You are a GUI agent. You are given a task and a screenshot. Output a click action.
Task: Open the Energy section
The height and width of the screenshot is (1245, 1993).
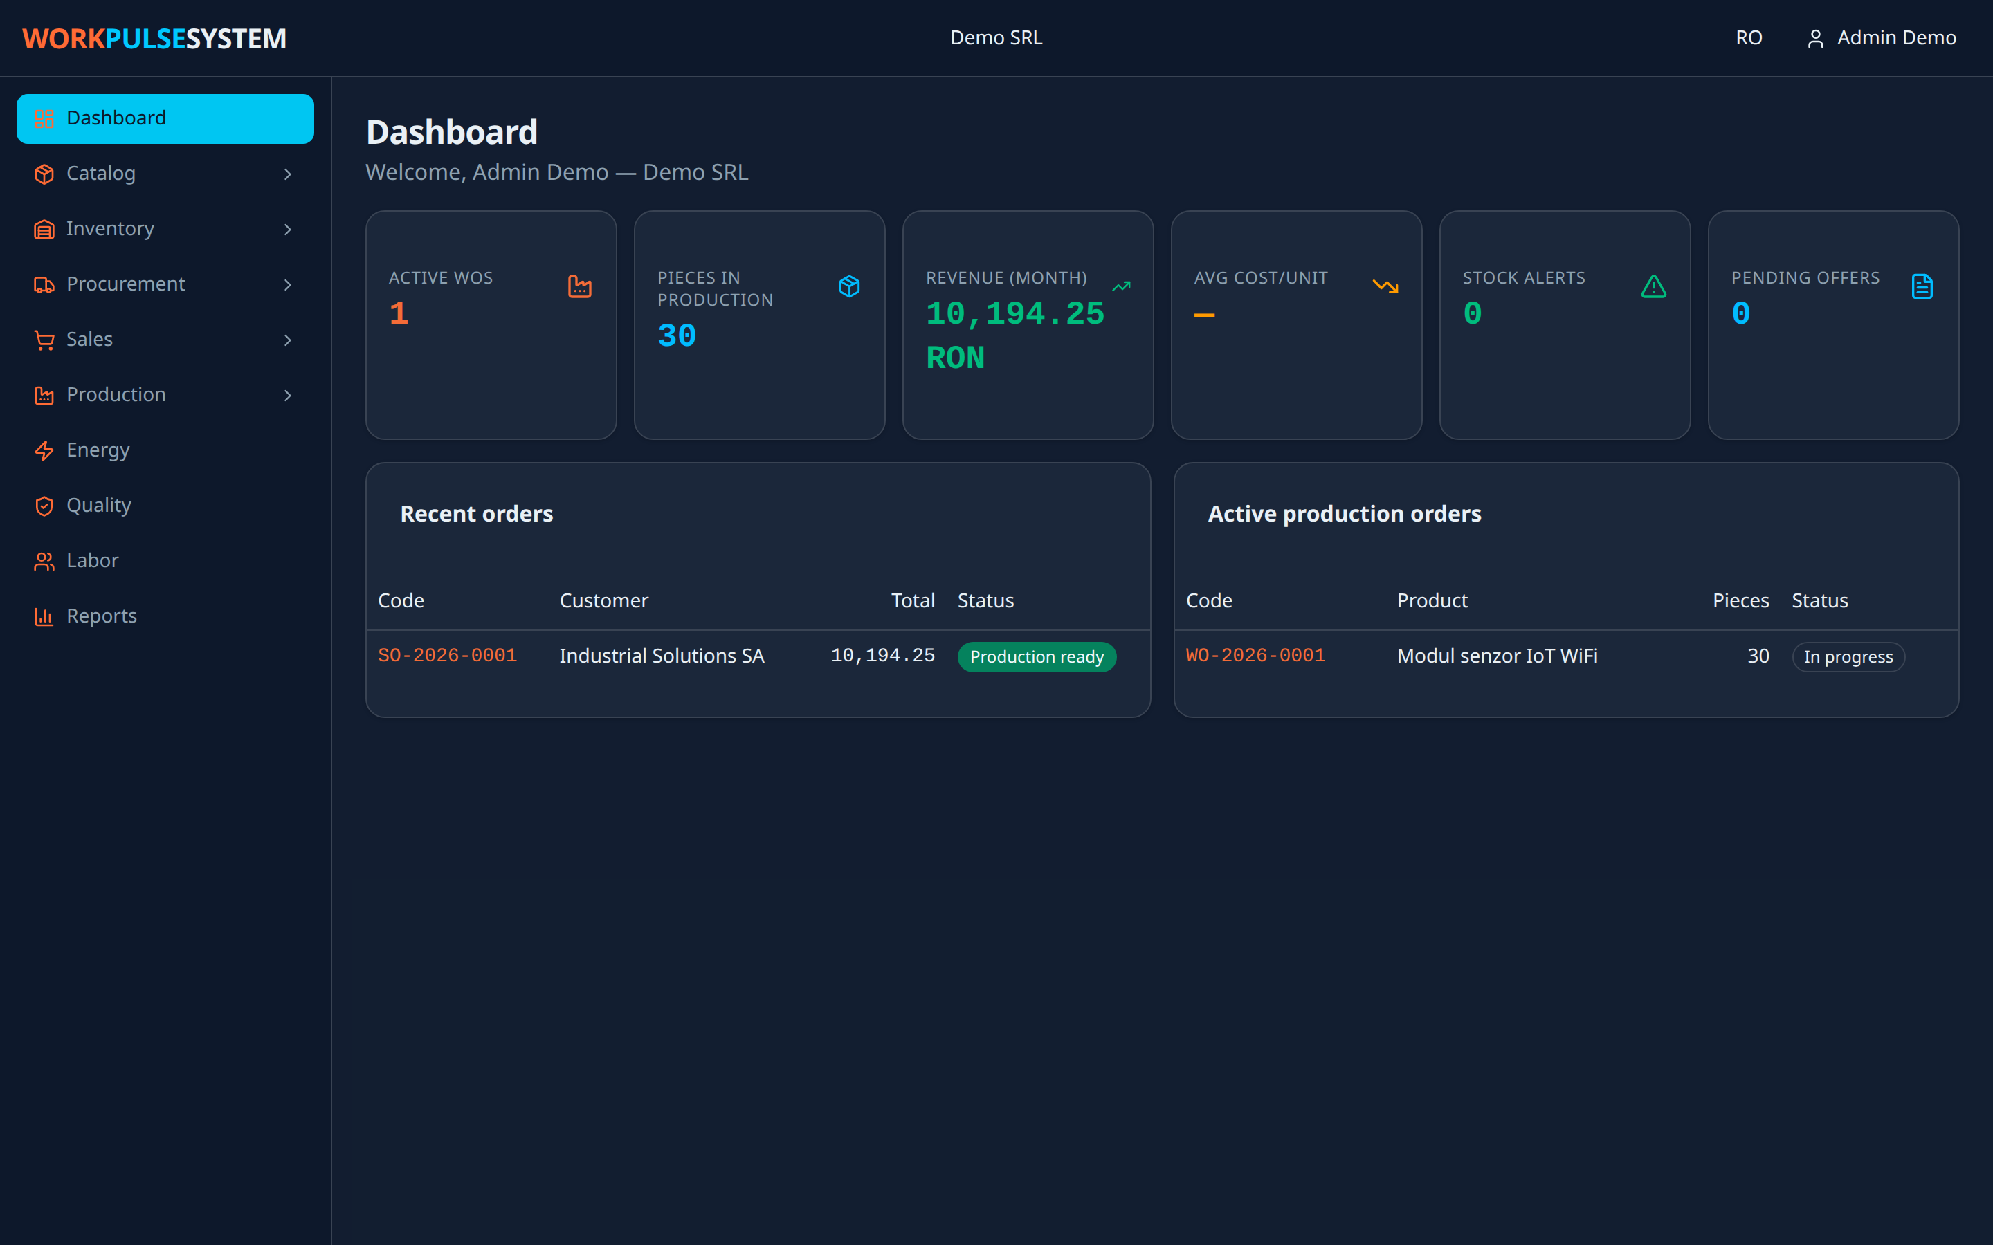(x=165, y=450)
